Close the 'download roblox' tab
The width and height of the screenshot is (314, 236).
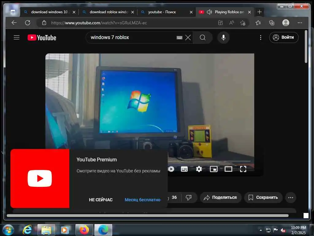[x=132, y=12]
